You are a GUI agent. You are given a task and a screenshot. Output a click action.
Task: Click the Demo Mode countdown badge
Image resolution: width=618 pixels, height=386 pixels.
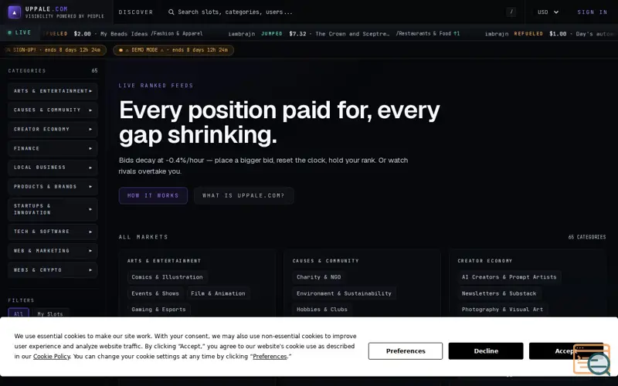pyautogui.click(x=173, y=50)
